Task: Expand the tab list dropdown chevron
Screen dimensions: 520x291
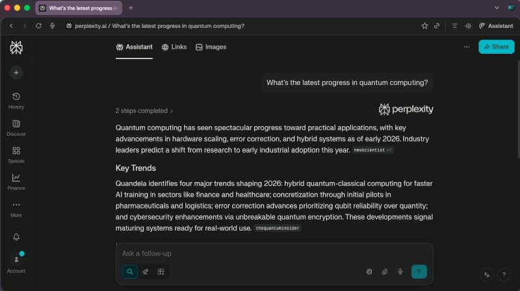Action: point(497,8)
